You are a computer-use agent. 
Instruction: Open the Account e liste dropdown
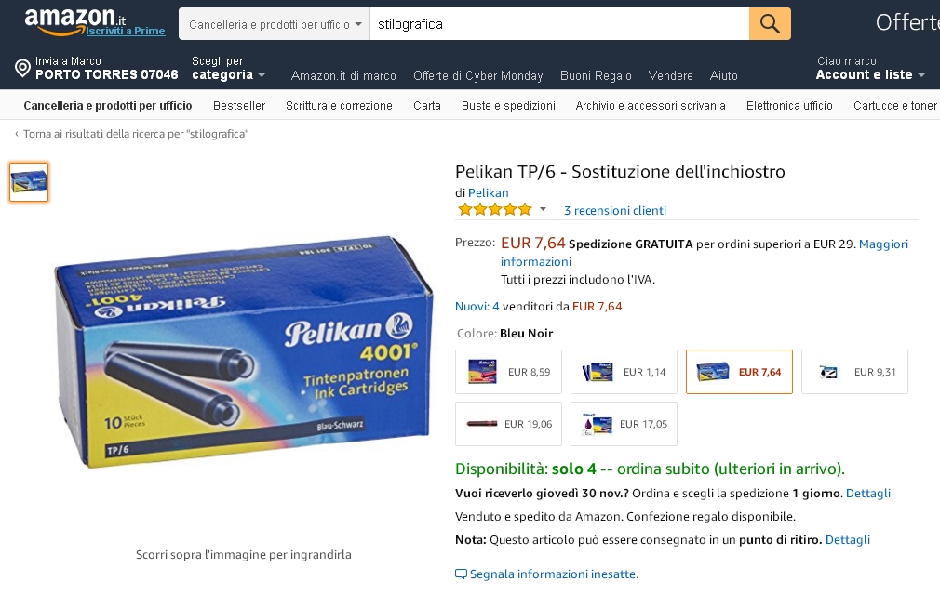(x=870, y=68)
